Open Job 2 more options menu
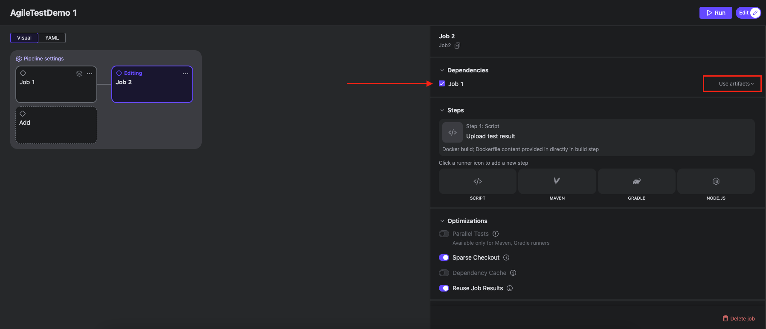This screenshot has height=329, width=766. (x=186, y=74)
